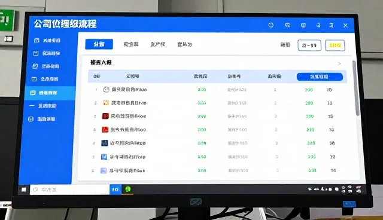Click the green value "X63" in second row
The height and width of the screenshot is (220, 383).
tap(202, 103)
